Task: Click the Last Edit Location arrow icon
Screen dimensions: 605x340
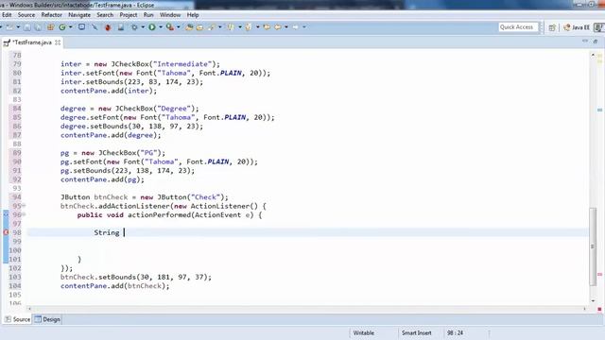Action: point(267,27)
